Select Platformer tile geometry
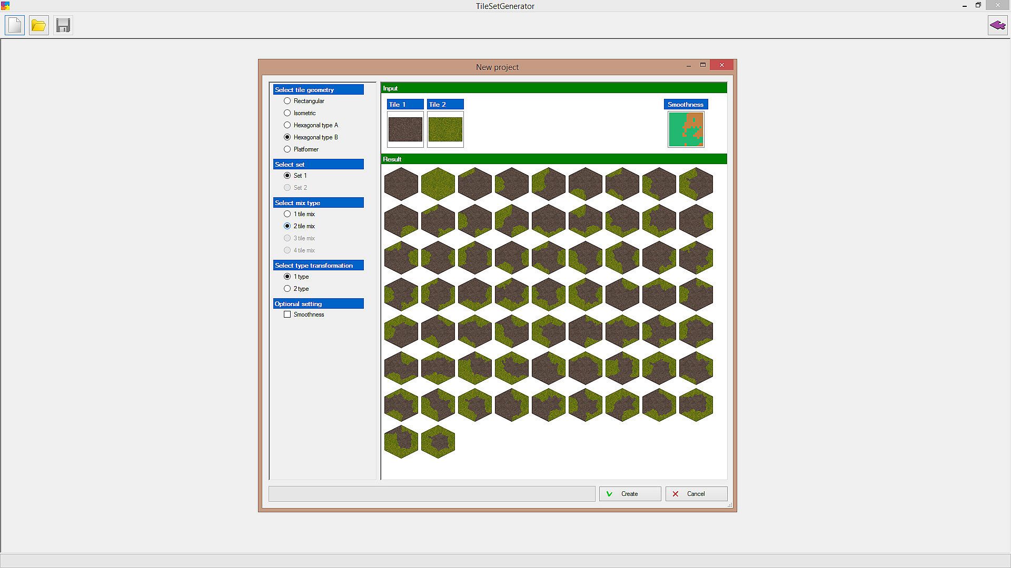This screenshot has width=1011, height=568. coord(288,149)
